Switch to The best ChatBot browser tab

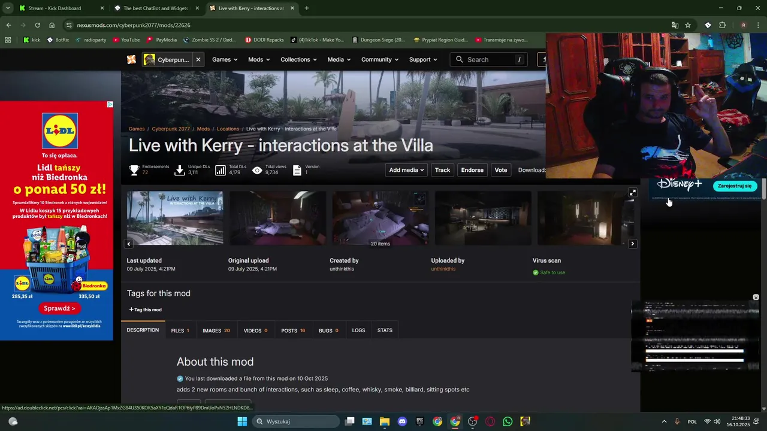(157, 8)
